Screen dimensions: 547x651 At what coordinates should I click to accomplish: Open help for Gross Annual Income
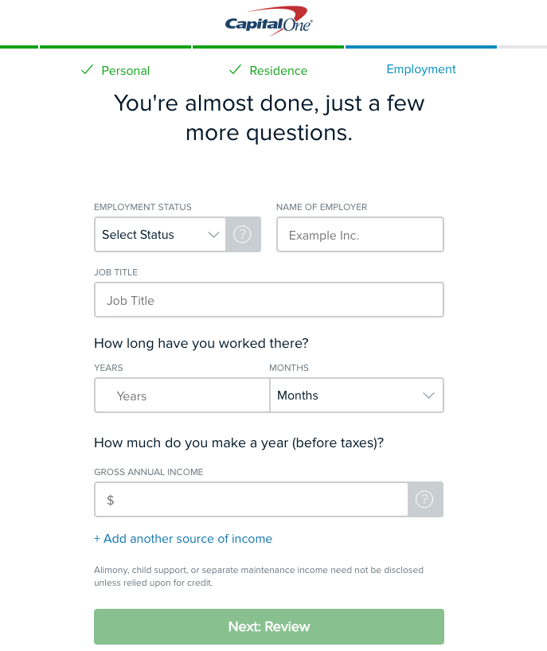tap(424, 499)
